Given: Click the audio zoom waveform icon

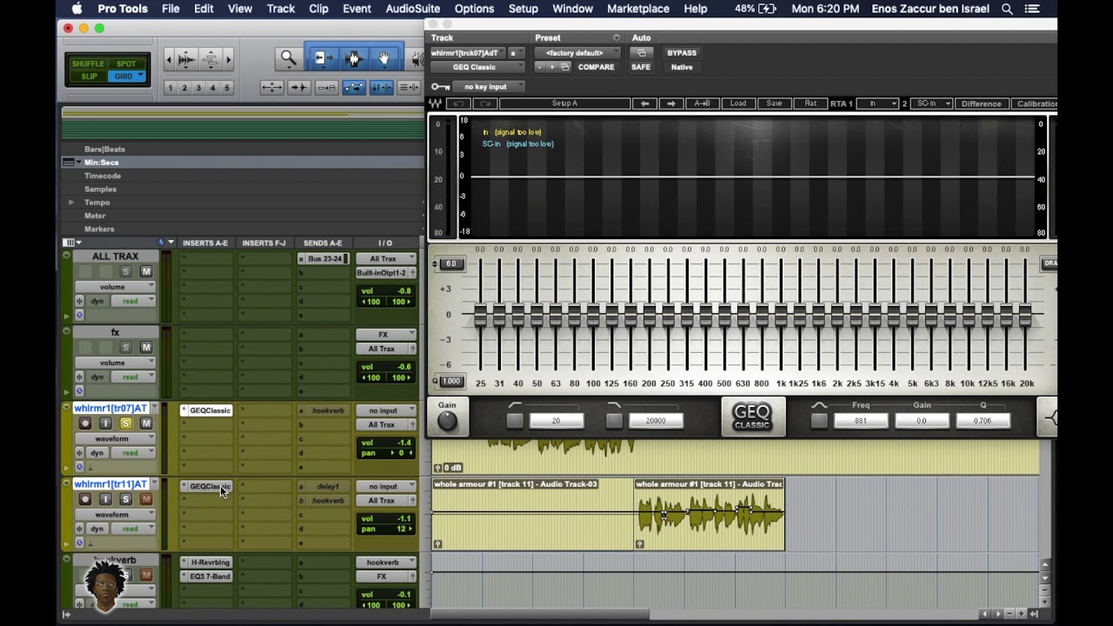Looking at the screenshot, I should coord(186,59).
